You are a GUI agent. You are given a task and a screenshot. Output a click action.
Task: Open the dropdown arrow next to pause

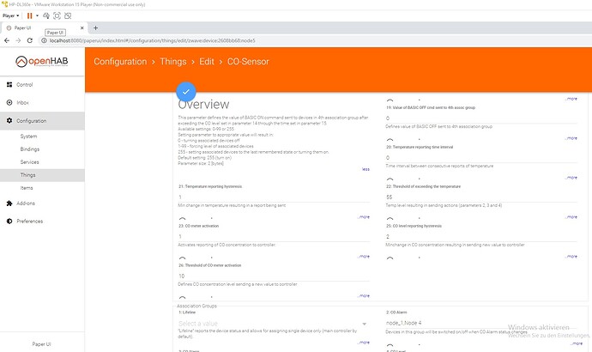click(x=37, y=15)
